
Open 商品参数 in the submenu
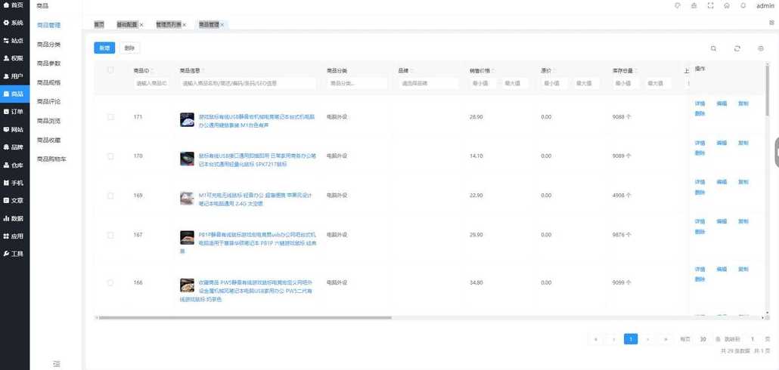(x=48, y=63)
